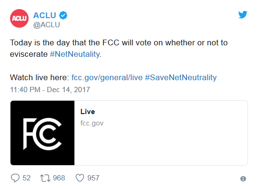Click the tweet body text
Screen dimensions: 257x189
(x=119, y=48)
